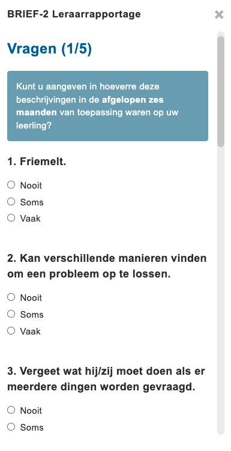Choose Soms radio circle for question 3
The width and height of the screenshot is (231, 451).
pos(11,427)
